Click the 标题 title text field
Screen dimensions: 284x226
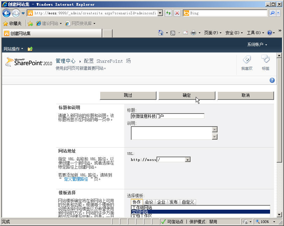(167, 116)
